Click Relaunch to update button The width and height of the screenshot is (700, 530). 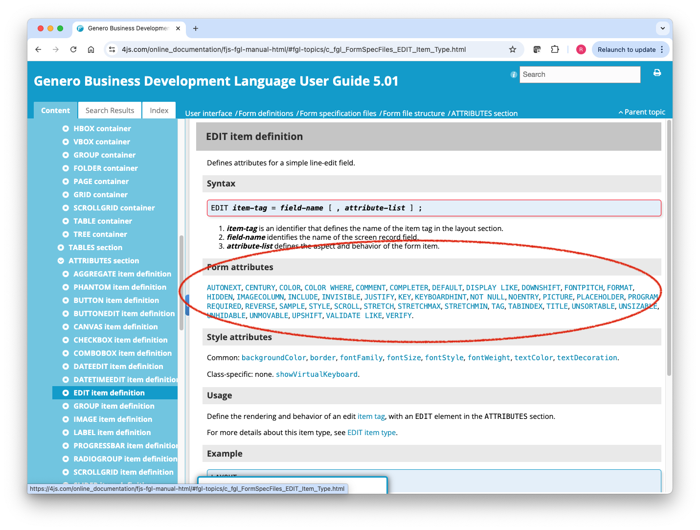point(626,49)
